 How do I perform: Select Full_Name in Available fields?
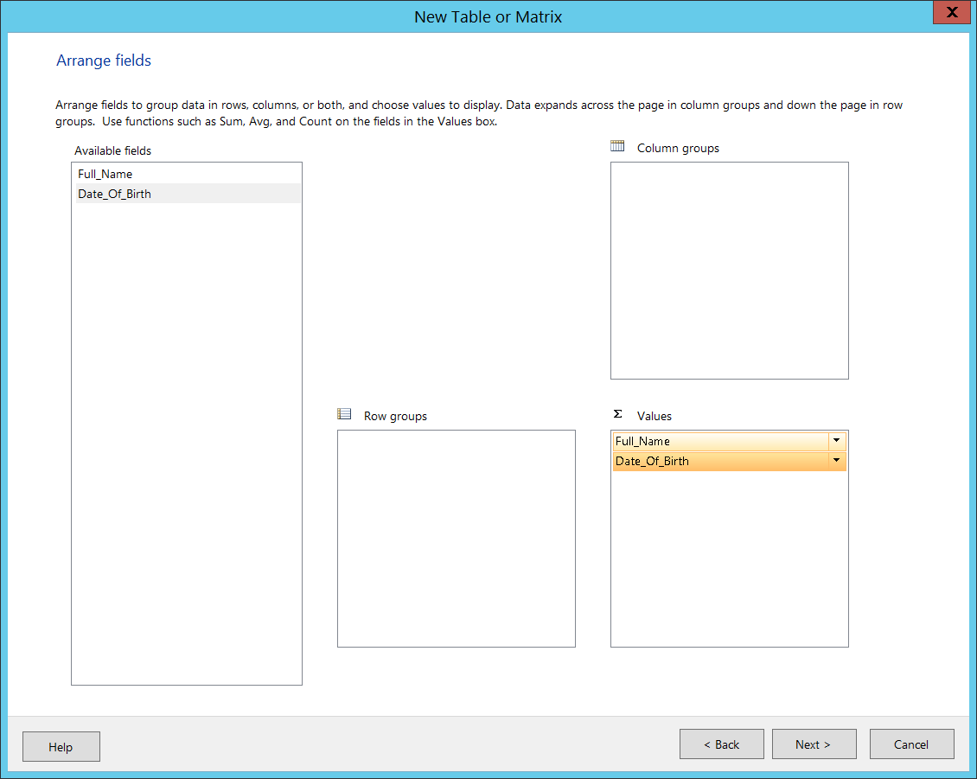[188, 174]
